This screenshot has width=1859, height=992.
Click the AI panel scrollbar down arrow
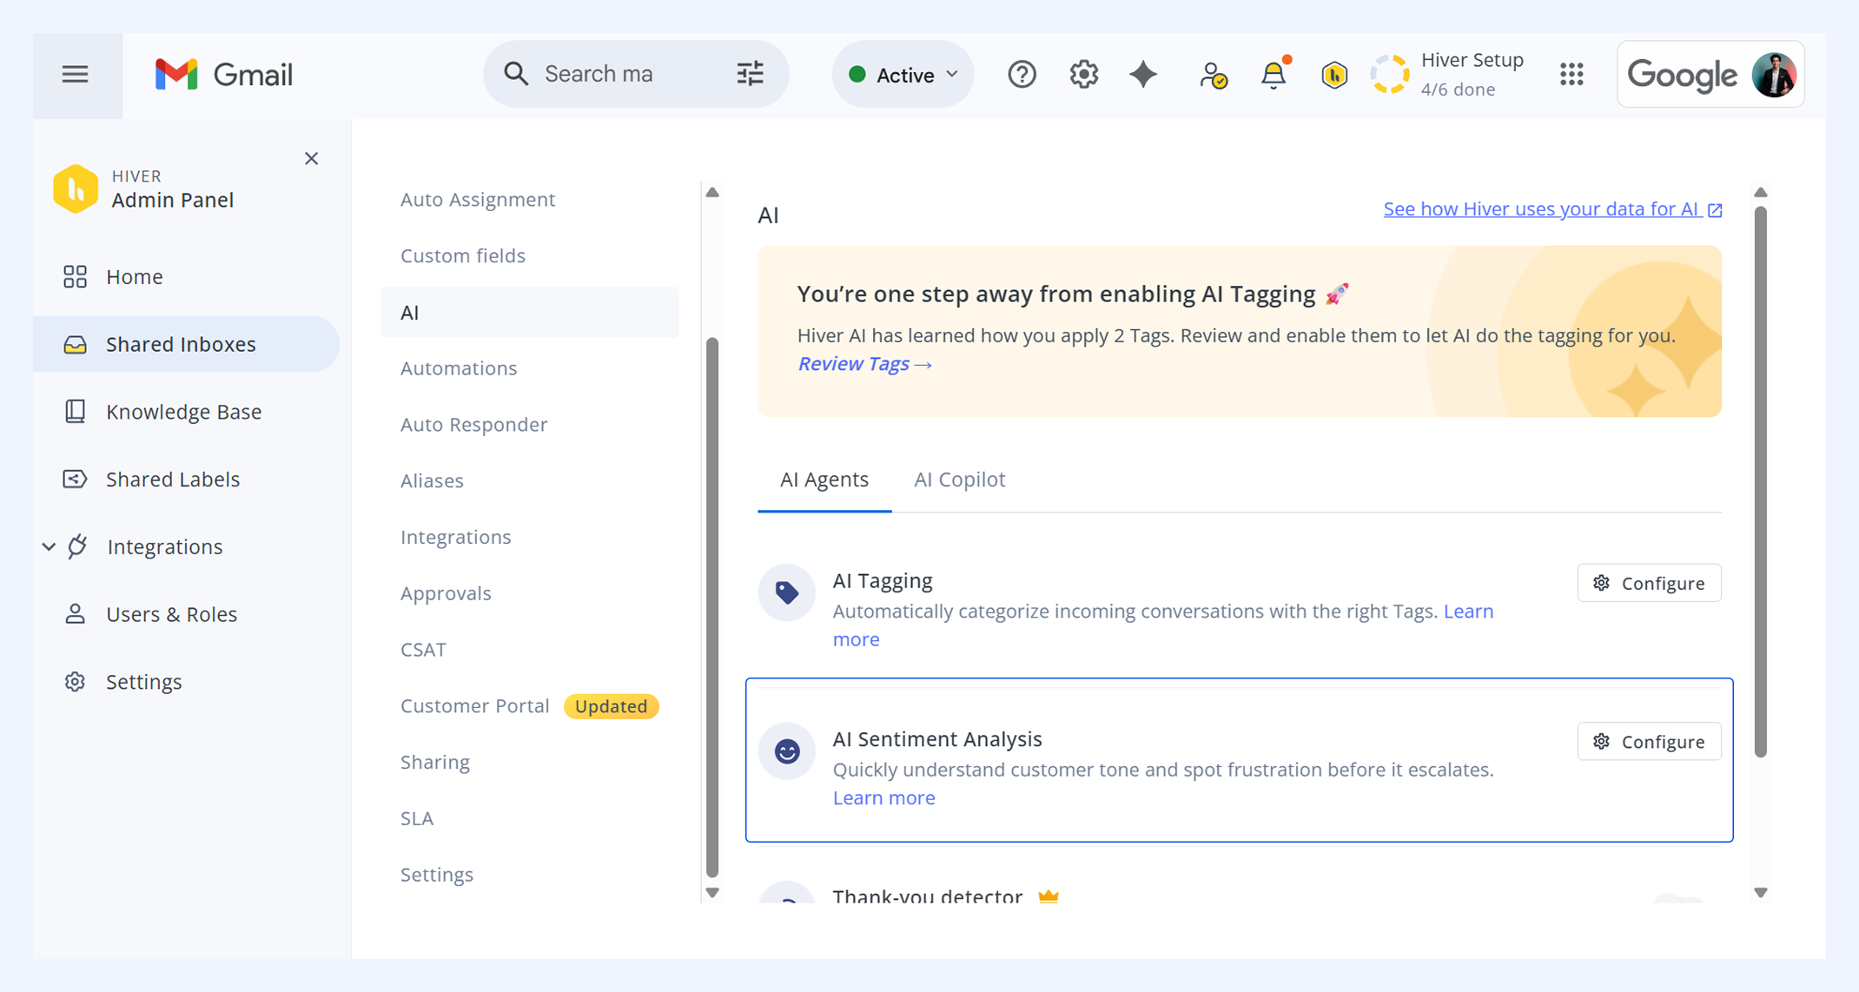[1761, 892]
